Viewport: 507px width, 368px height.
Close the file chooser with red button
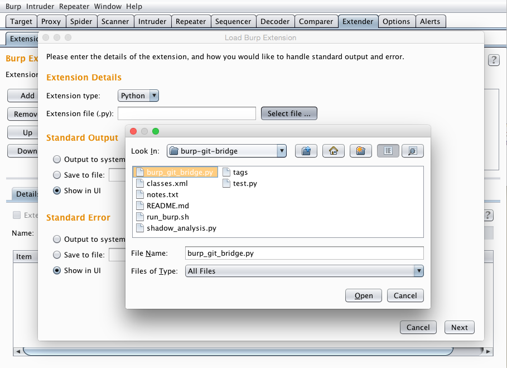pyautogui.click(x=133, y=131)
